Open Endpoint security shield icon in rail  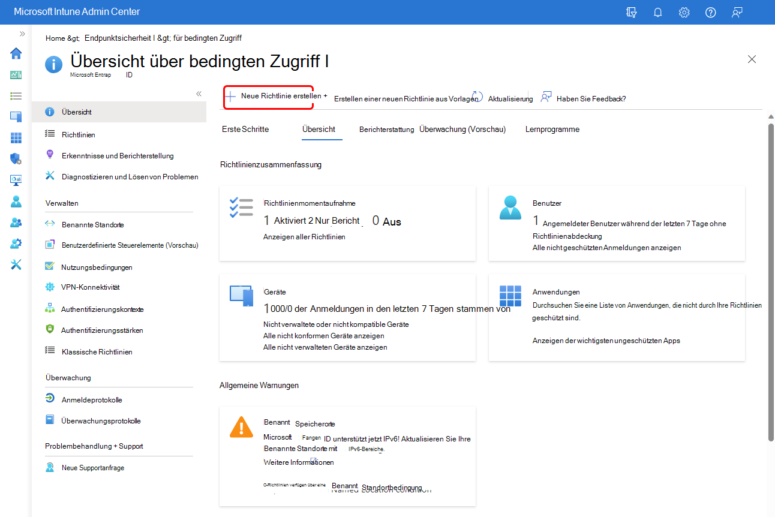click(x=16, y=159)
